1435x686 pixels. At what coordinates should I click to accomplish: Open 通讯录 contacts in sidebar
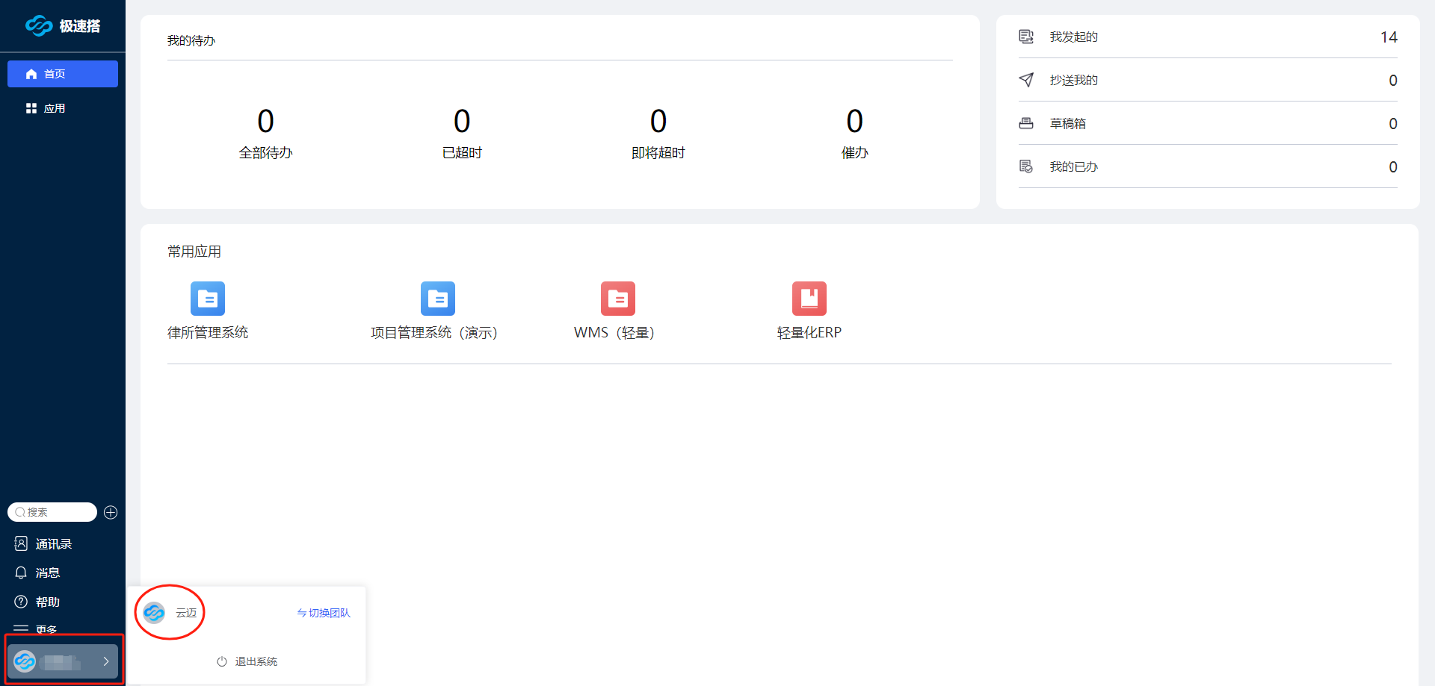53,544
